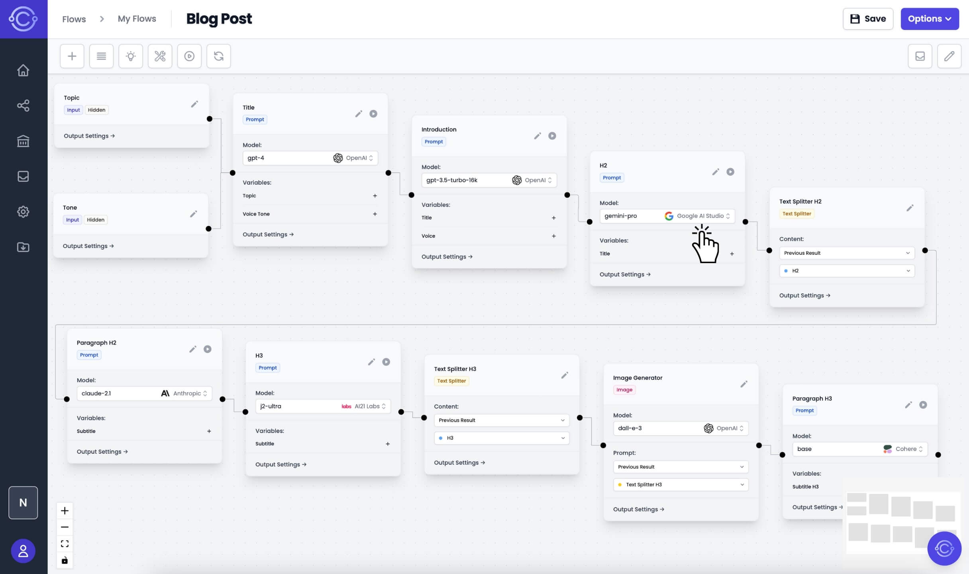Edit the H2 node with its pencil icon
This screenshot has height=574, width=969.
[x=715, y=172]
